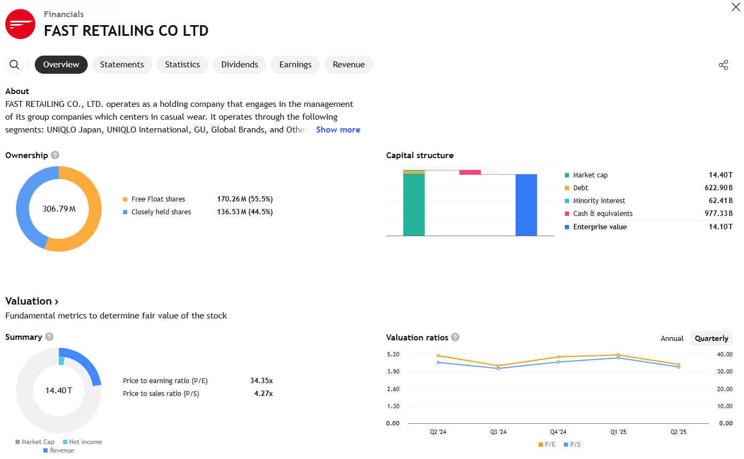
Task: Select the Overview tab
Action: pyautogui.click(x=61, y=65)
